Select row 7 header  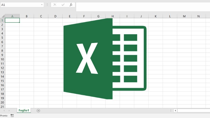click(x=3, y=46)
